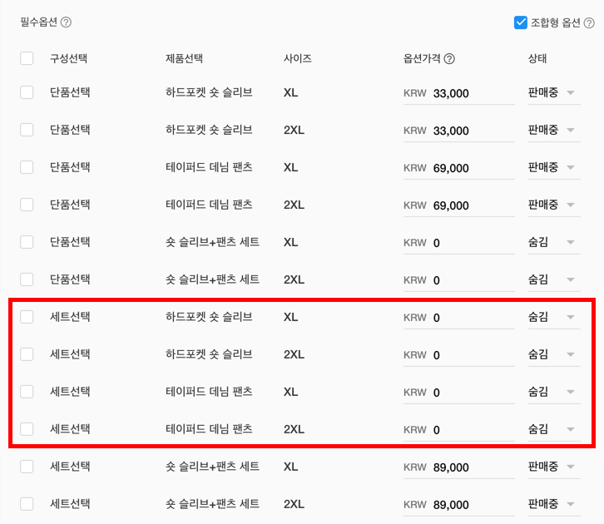Screen dimensions: 604x524
Task: Click the help icon next to 필수옵션
Action: pyautogui.click(x=66, y=22)
